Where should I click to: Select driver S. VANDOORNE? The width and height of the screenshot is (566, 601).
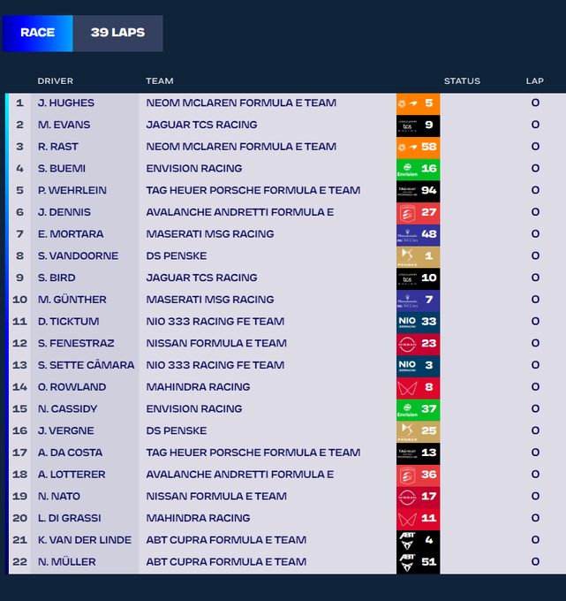(78, 255)
